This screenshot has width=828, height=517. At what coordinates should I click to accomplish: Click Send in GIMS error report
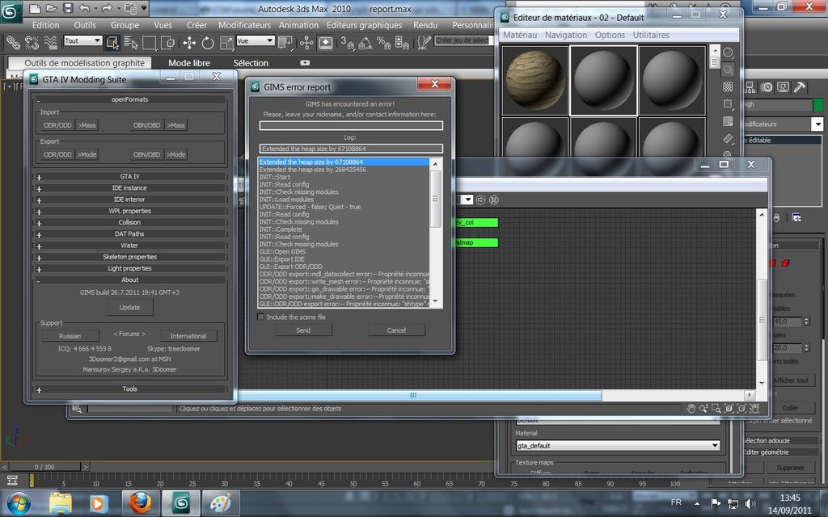[303, 330]
